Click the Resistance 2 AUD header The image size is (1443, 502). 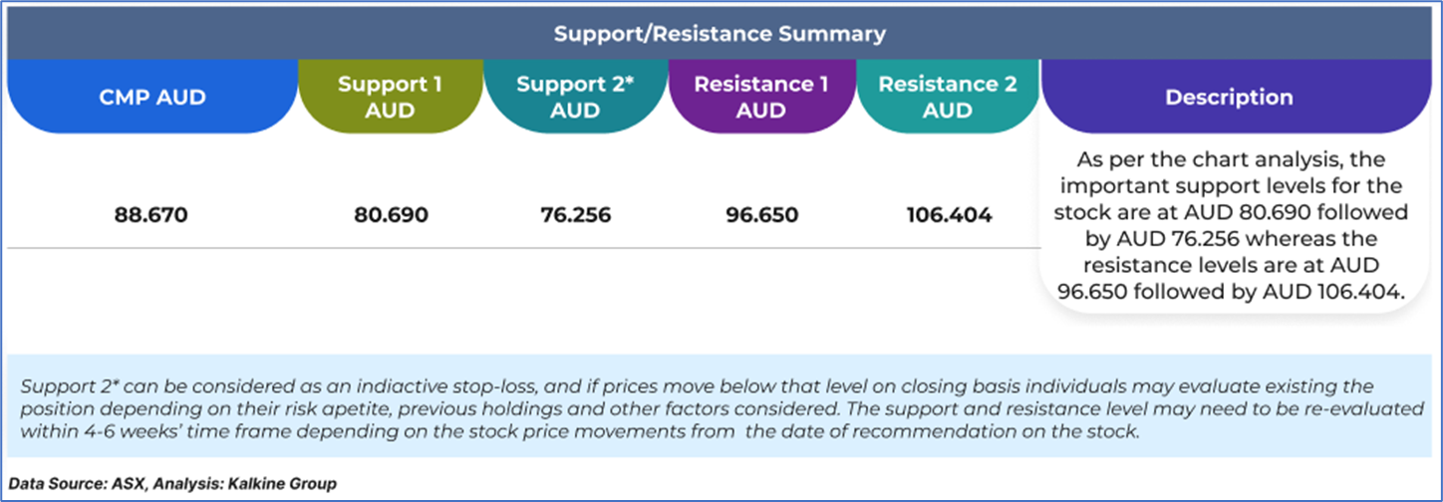coord(947,98)
